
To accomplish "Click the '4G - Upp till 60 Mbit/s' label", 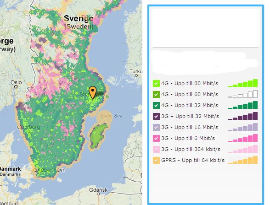I will [x=190, y=94].
